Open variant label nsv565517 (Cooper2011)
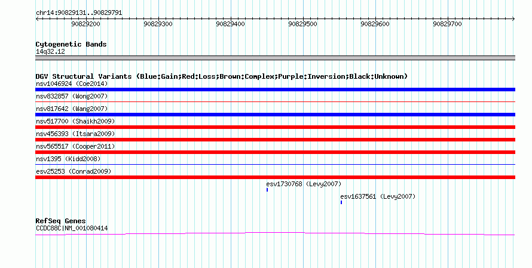 75,146
